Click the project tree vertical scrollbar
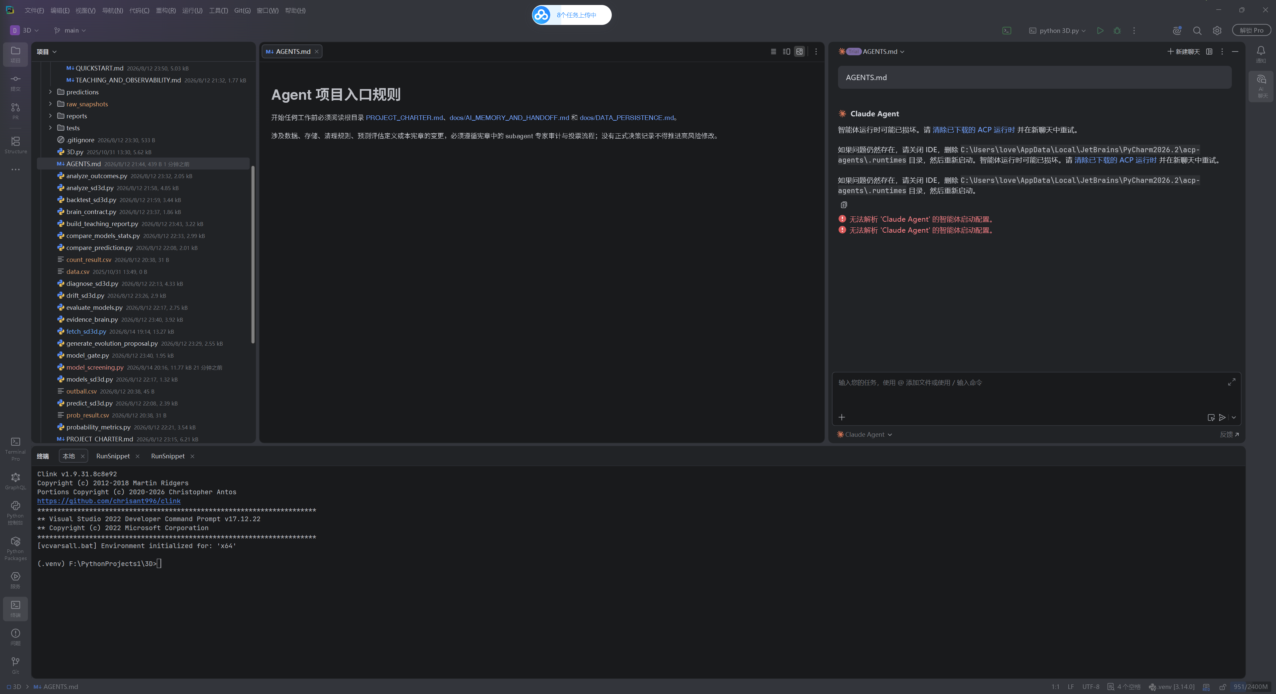Image resolution: width=1276 pixels, height=694 pixels. point(253,254)
